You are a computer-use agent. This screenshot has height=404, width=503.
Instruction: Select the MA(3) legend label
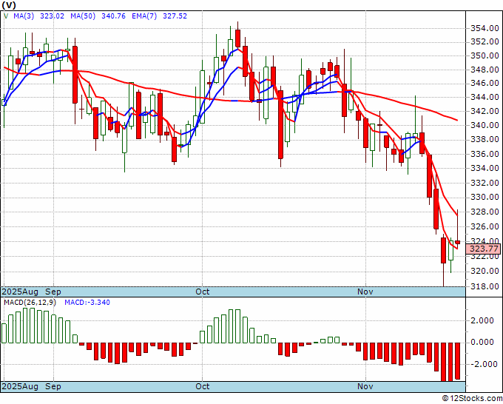coord(24,16)
